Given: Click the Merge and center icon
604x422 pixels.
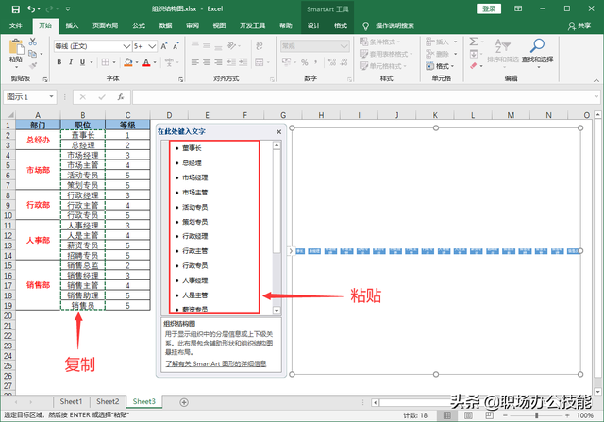Looking at the screenshot, I should click(260, 62).
